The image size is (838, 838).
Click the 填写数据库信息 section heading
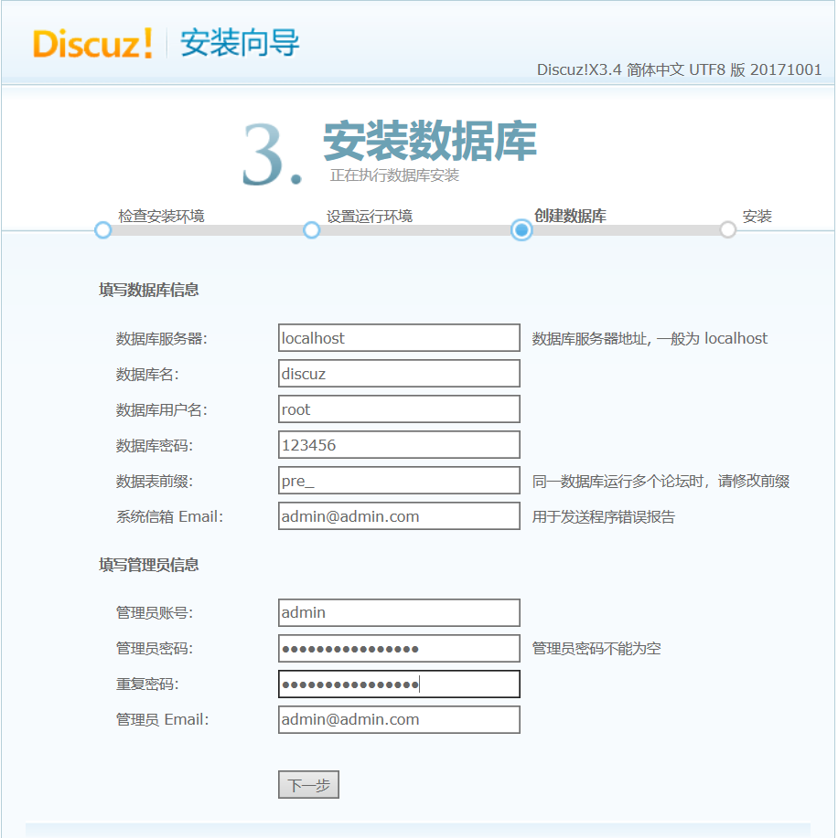[149, 290]
